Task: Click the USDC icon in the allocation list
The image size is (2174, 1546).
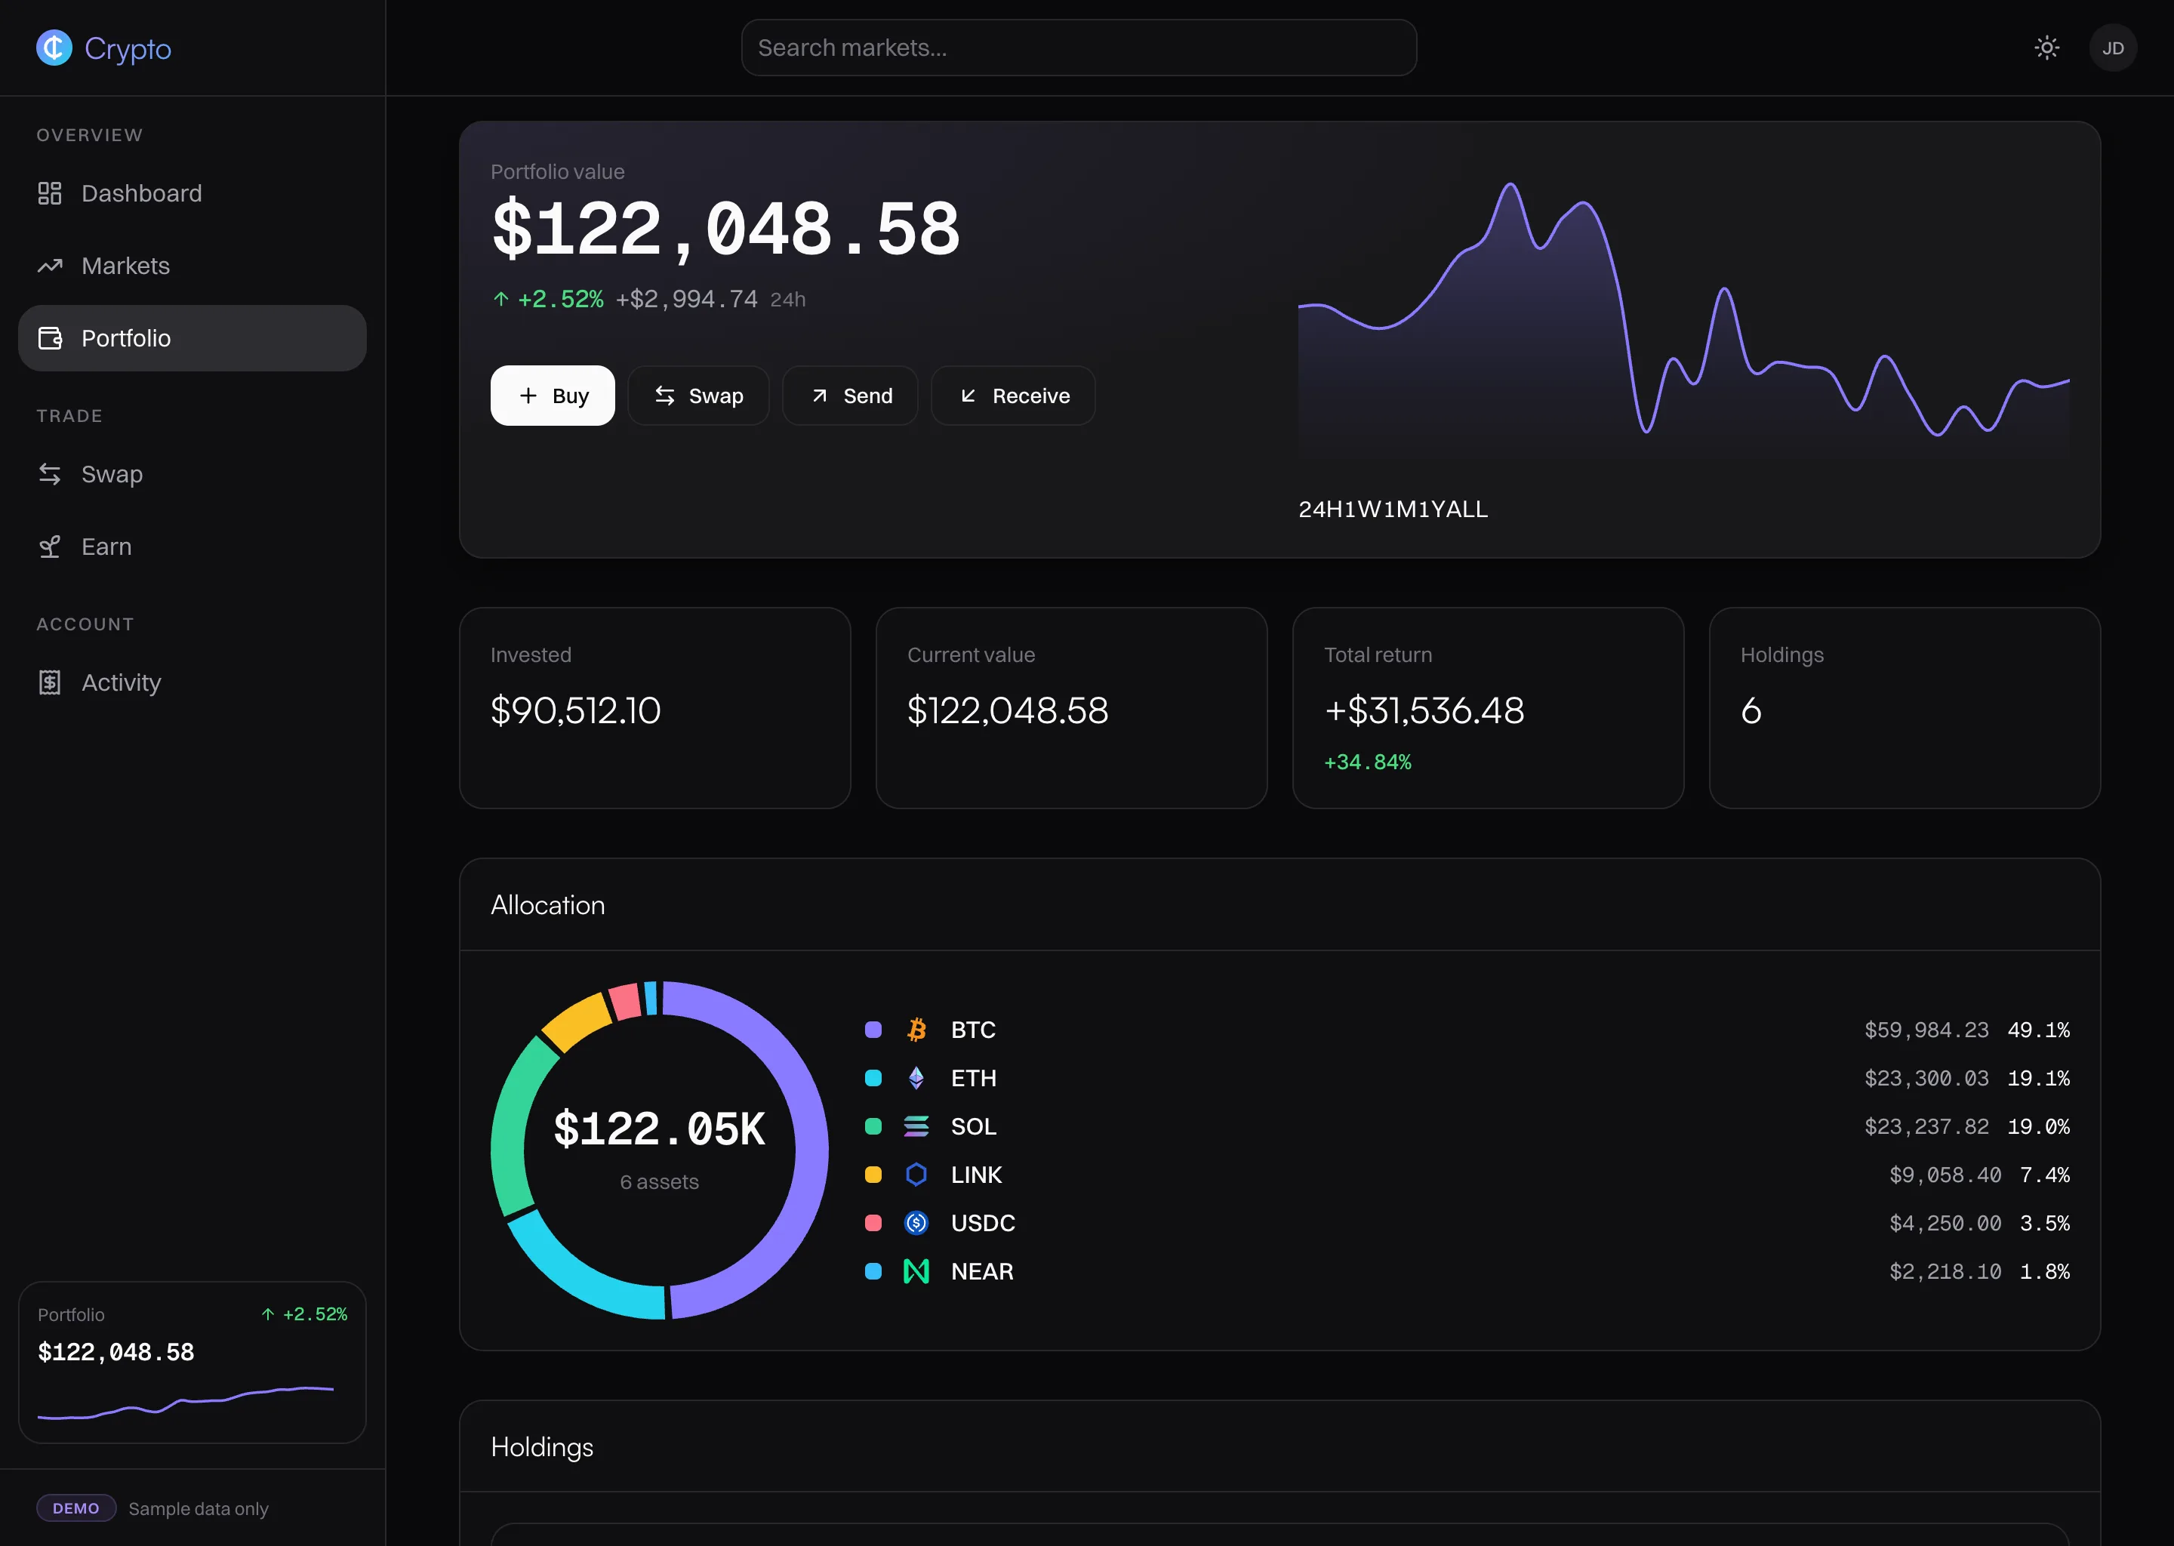Action: tap(916, 1222)
